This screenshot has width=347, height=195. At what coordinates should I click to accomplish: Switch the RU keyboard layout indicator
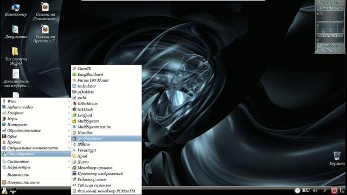[306, 190]
